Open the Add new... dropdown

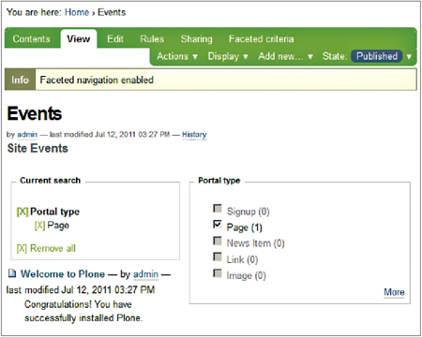(285, 56)
